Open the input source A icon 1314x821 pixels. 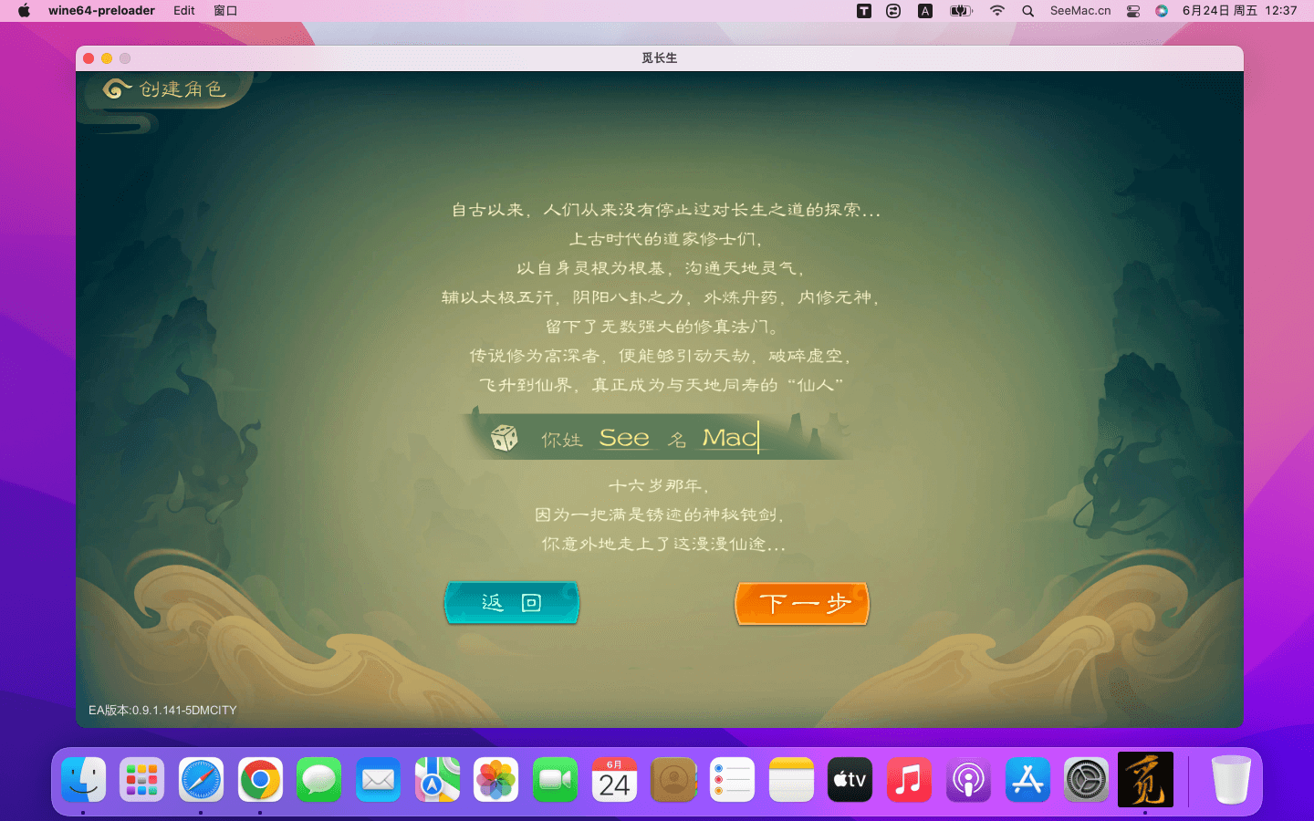[x=925, y=11]
